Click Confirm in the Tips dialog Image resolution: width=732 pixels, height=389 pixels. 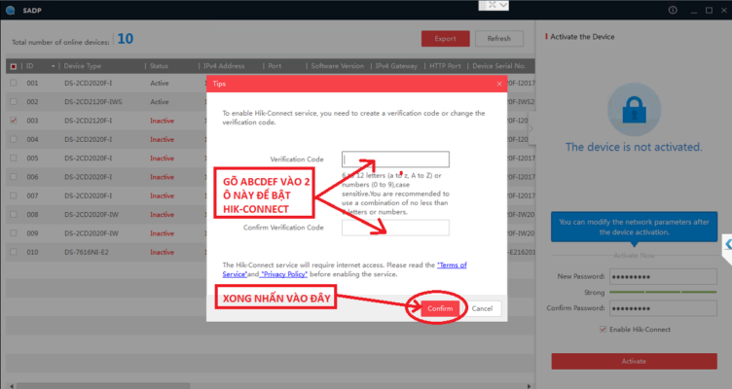coord(440,308)
